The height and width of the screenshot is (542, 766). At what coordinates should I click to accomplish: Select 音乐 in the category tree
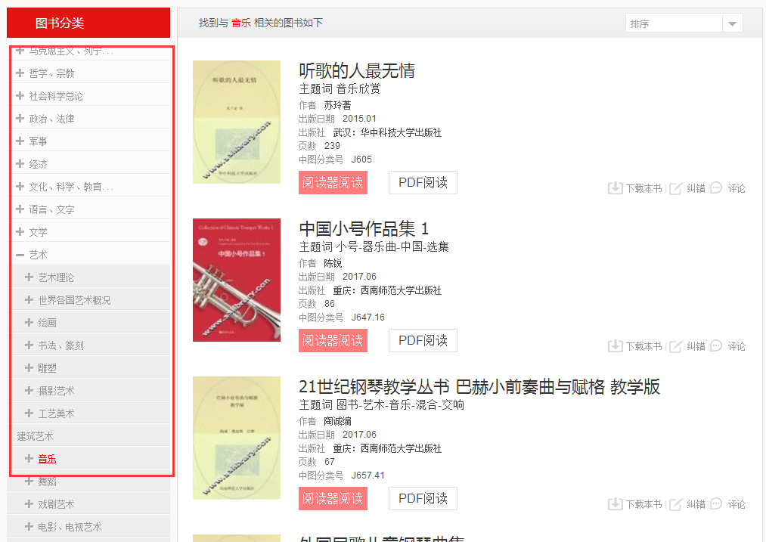pos(47,459)
